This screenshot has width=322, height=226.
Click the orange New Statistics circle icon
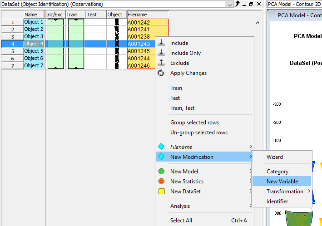click(x=161, y=182)
